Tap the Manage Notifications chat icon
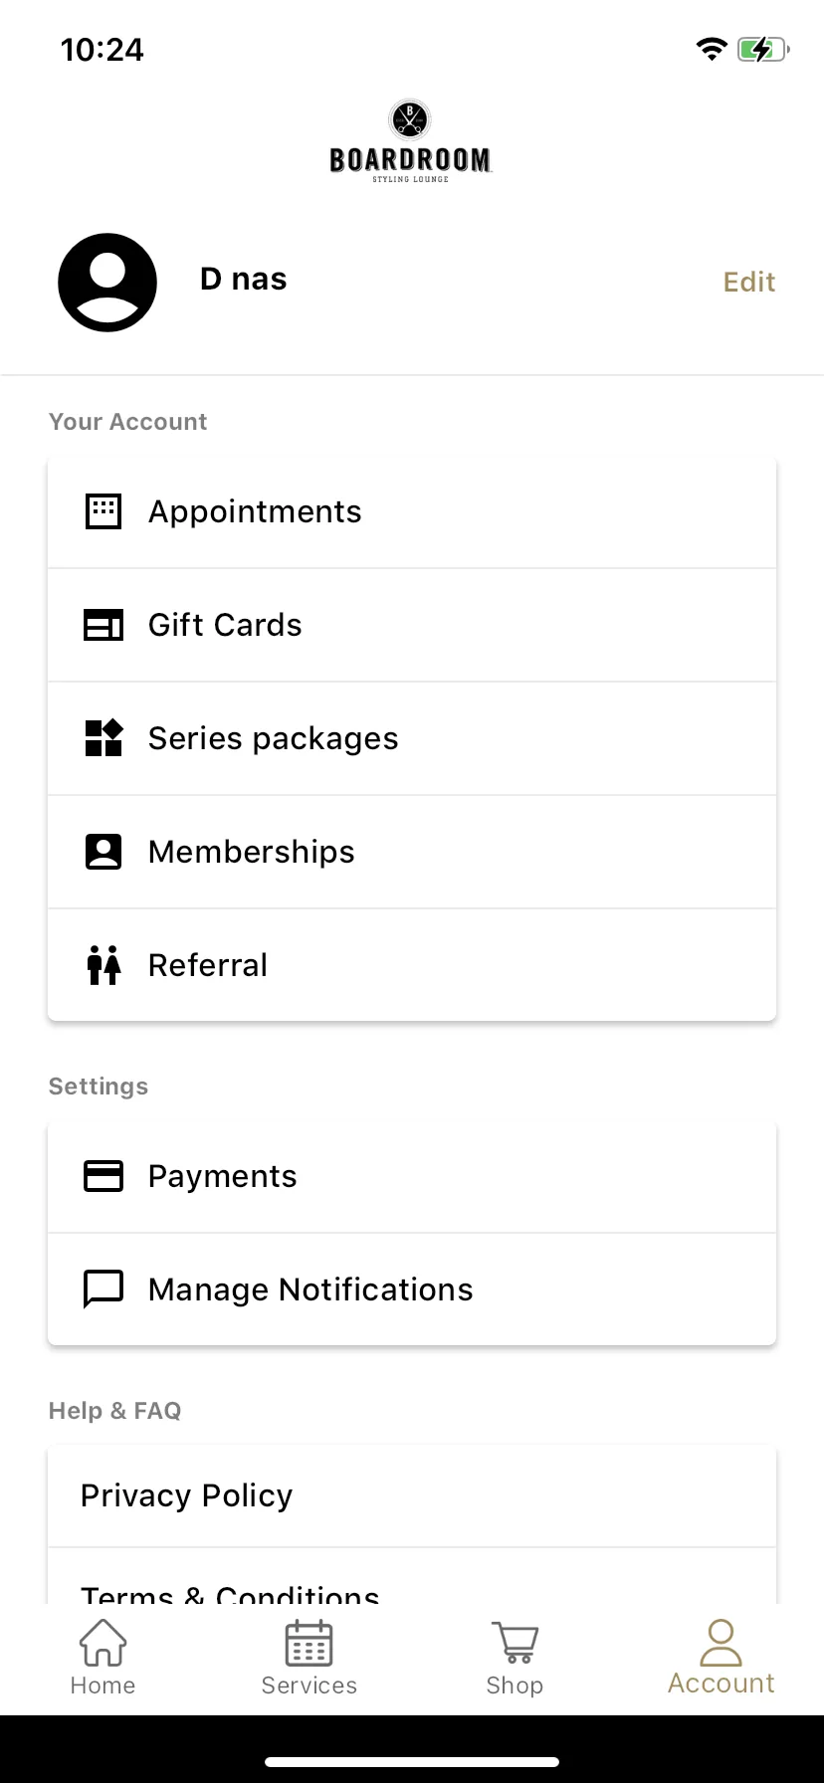824x1783 pixels. (x=103, y=1289)
